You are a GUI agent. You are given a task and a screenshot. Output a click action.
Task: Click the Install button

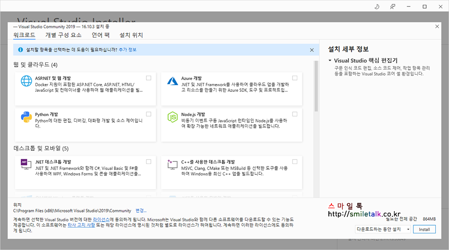coord(424,229)
